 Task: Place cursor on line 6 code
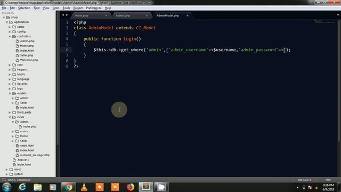(192, 50)
